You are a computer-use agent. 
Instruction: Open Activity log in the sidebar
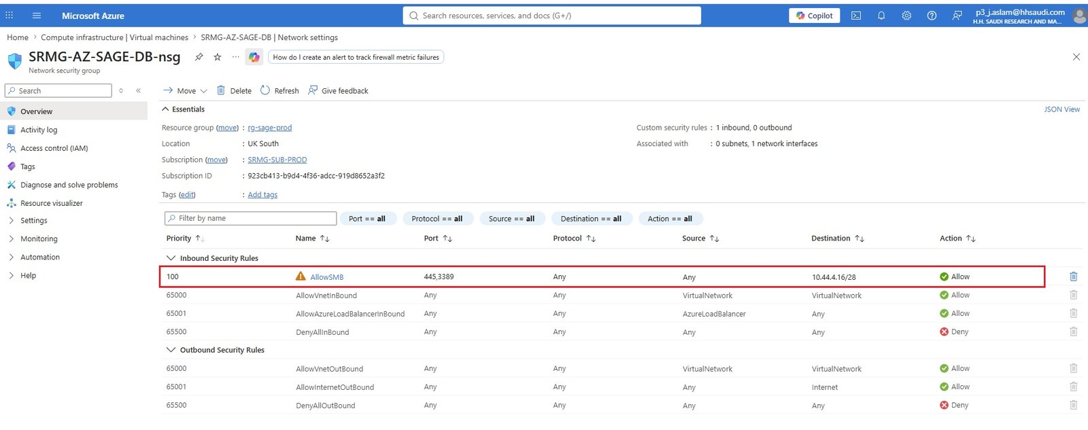click(39, 130)
